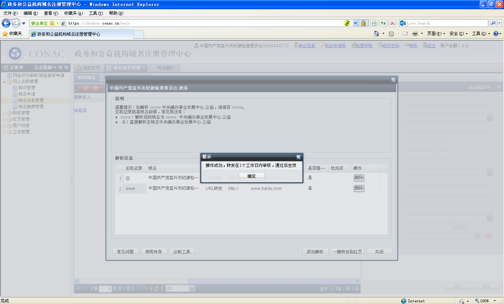The height and width of the screenshot is (304, 504).
Task: Select 标识管理 in the tree
Action: coord(27,88)
